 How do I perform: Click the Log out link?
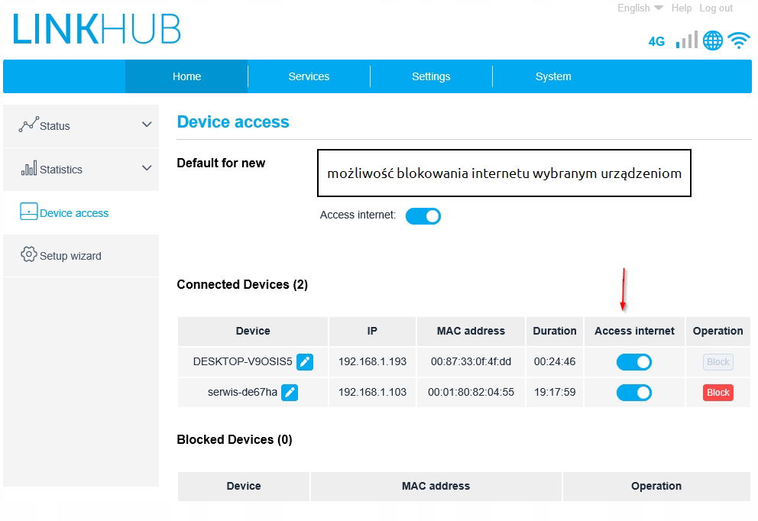(x=716, y=8)
